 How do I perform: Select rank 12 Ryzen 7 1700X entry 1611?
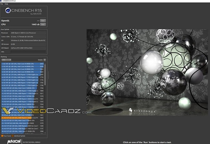pyautogui.click(x=23, y=93)
